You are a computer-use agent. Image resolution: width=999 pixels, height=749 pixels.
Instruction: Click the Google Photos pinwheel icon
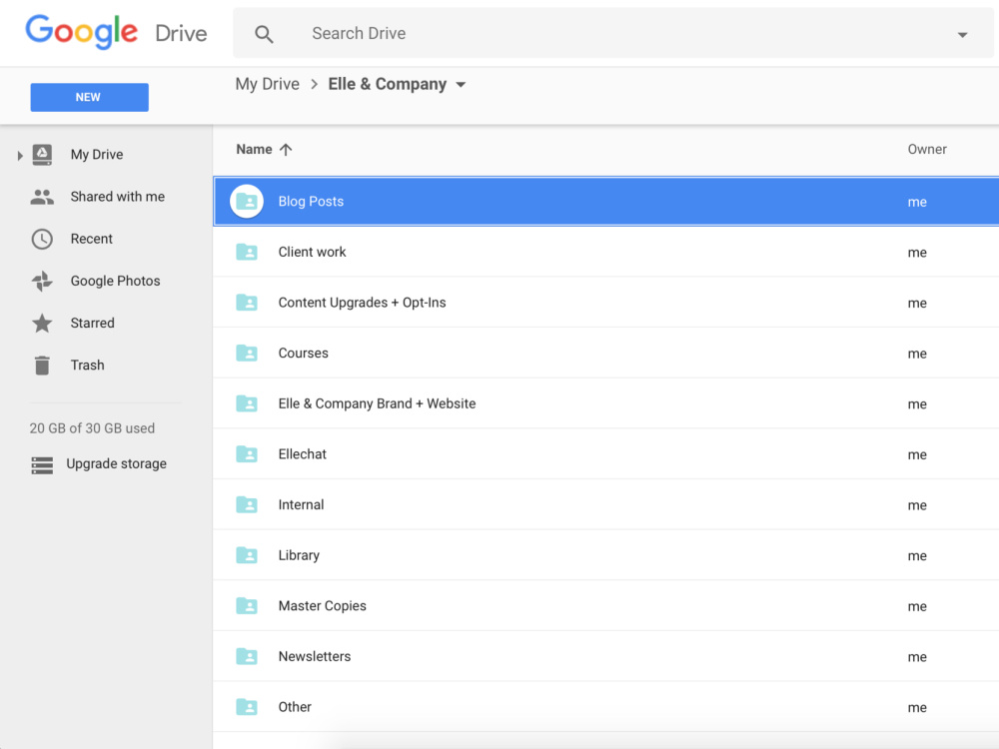pos(42,281)
